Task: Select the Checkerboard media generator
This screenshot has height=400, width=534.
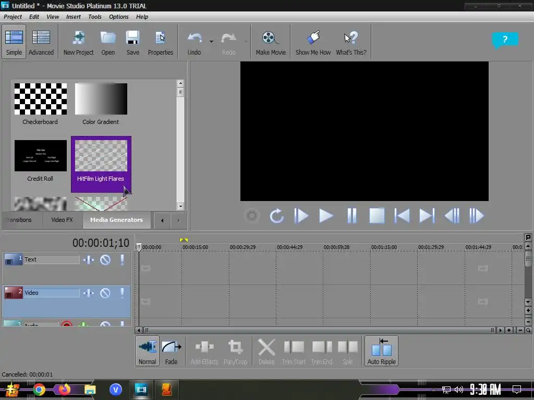Action: (41, 104)
